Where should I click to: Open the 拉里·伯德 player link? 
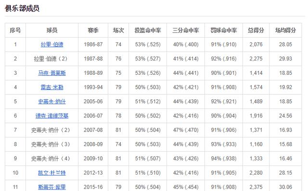(52, 44)
